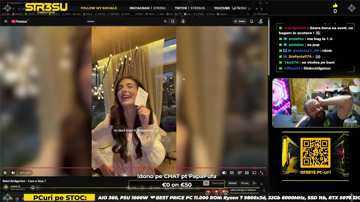The image size is (360, 202).
Task: Submit search with magnifier icon
Action: (173, 21)
